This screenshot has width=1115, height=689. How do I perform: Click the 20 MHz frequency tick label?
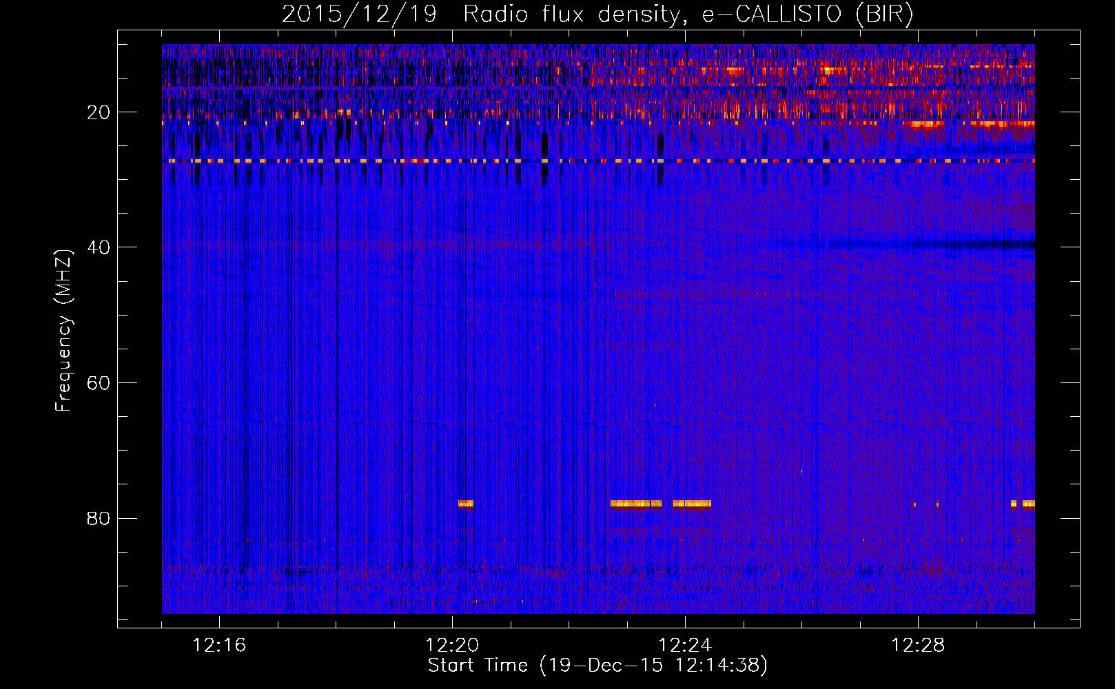coord(99,112)
